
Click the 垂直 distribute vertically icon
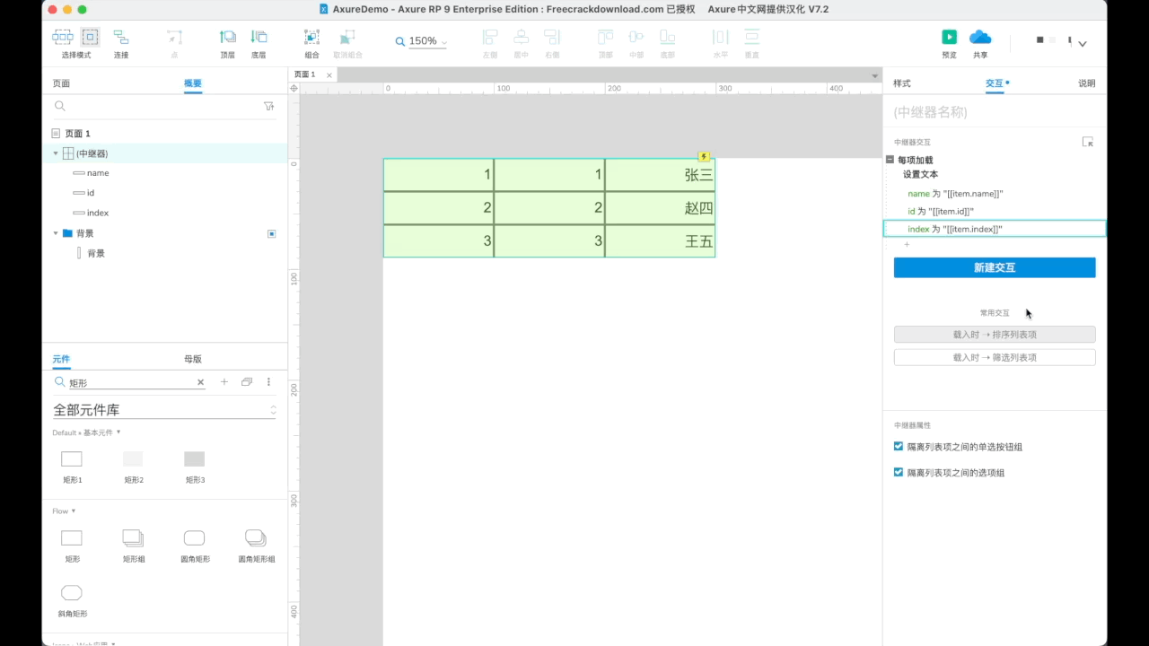coord(752,37)
